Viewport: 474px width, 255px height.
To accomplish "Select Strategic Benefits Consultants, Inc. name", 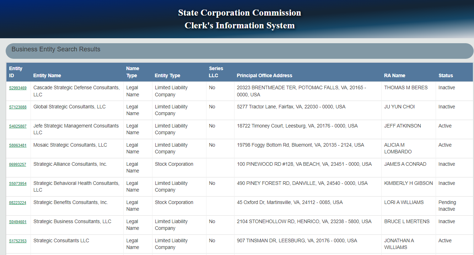I will point(71,202).
